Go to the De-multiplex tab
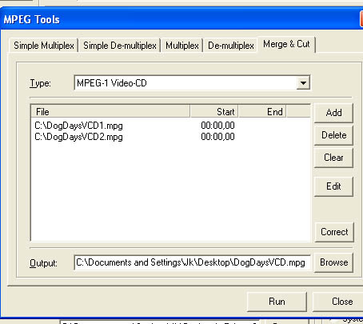 pos(231,46)
